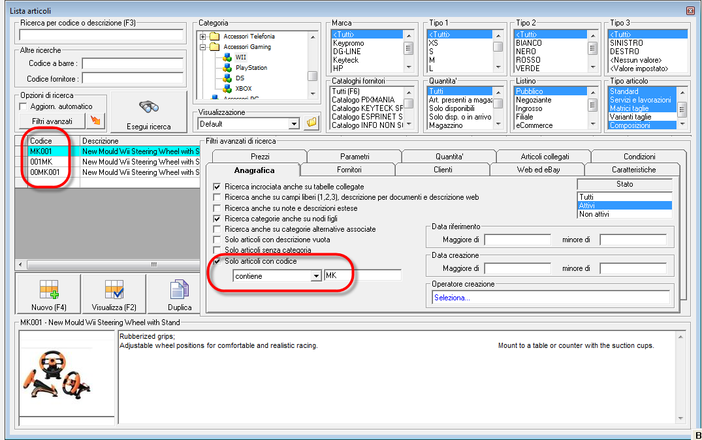This screenshot has width=702, height=440.
Task: Select Non attivi in Stato list
Action: (x=625, y=214)
